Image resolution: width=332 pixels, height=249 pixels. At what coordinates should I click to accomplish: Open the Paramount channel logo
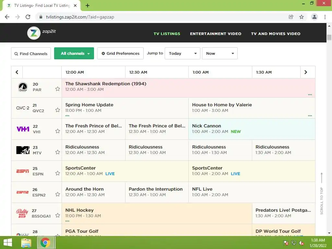point(23,87)
